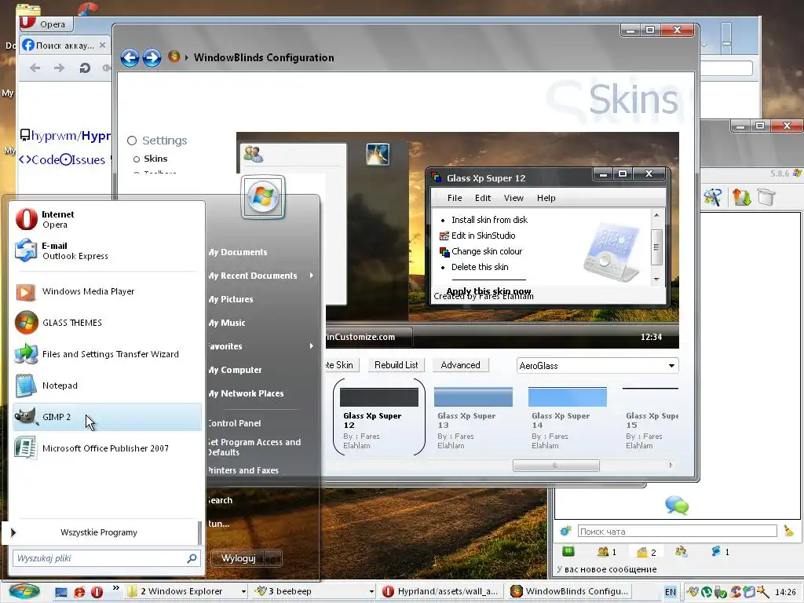
Task: Open Opera quick launch icon on taskbar
Action: point(97,592)
